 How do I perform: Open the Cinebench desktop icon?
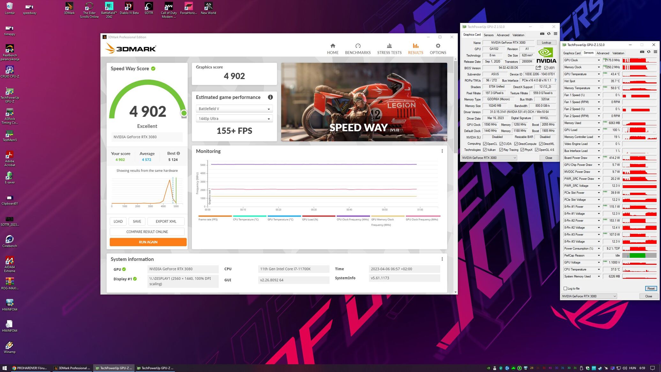(10, 241)
